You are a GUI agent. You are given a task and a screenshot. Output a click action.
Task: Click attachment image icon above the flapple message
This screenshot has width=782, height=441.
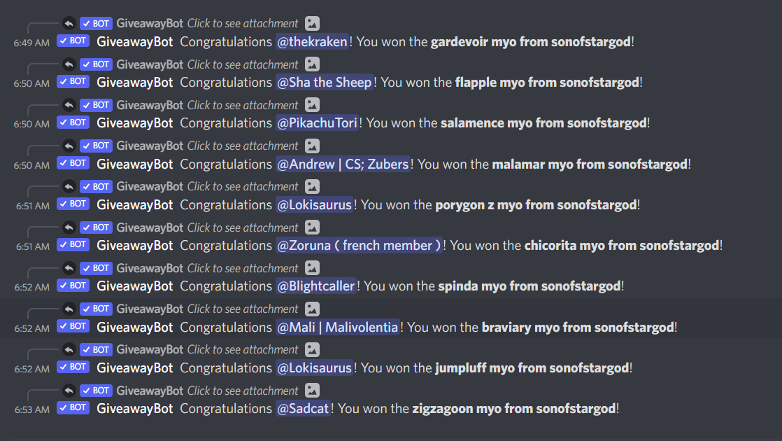pyautogui.click(x=313, y=64)
